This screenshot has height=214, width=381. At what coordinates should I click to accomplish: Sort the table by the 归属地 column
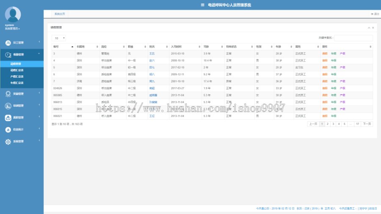(88, 47)
